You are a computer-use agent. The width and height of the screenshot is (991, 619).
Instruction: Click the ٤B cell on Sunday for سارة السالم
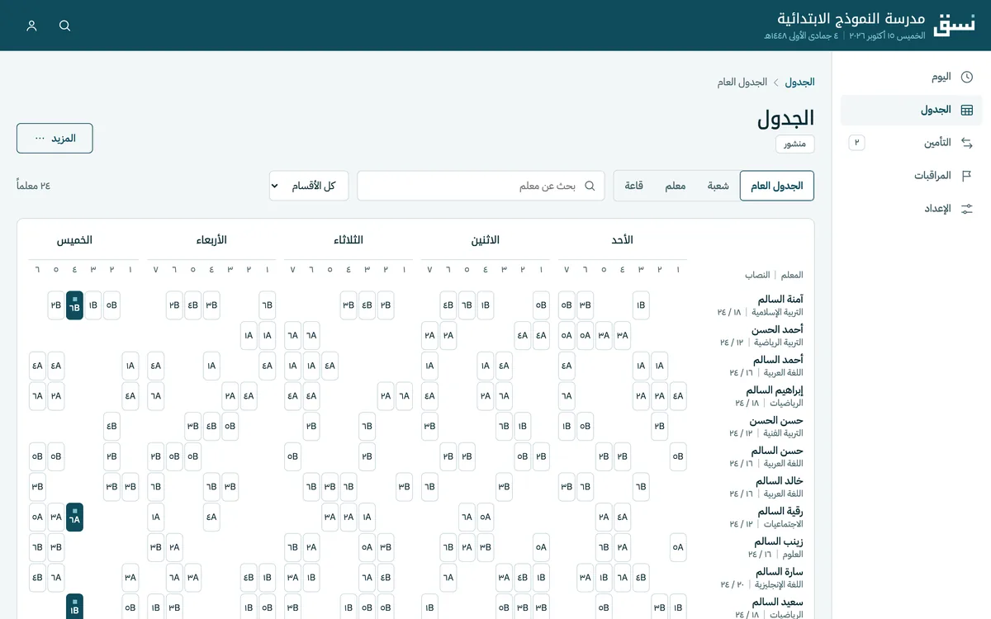(x=641, y=578)
